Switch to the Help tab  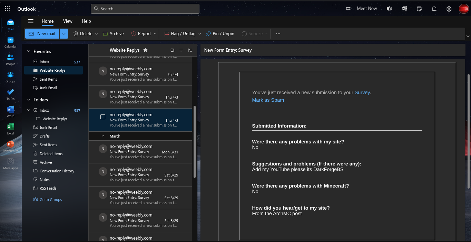(x=86, y=21)
